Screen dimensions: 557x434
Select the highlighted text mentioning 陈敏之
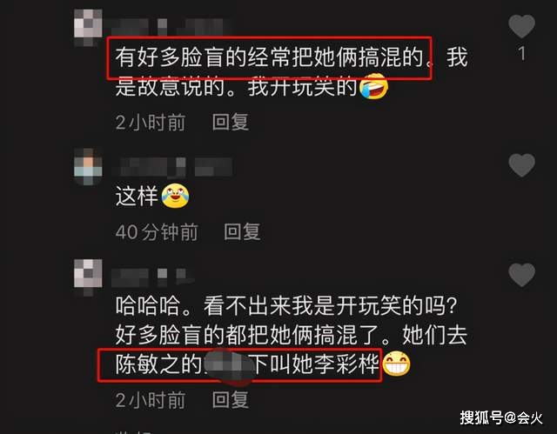240,365
